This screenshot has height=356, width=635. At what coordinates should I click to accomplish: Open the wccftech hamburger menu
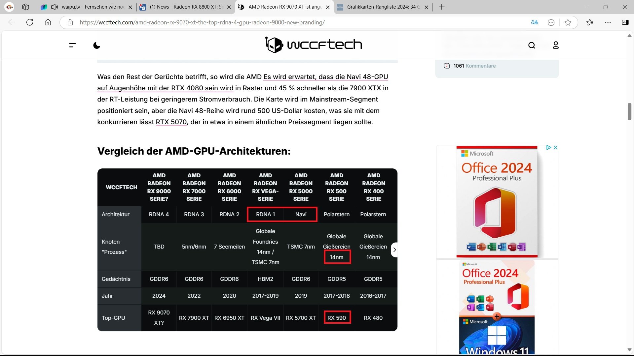[x=72, y=45]
